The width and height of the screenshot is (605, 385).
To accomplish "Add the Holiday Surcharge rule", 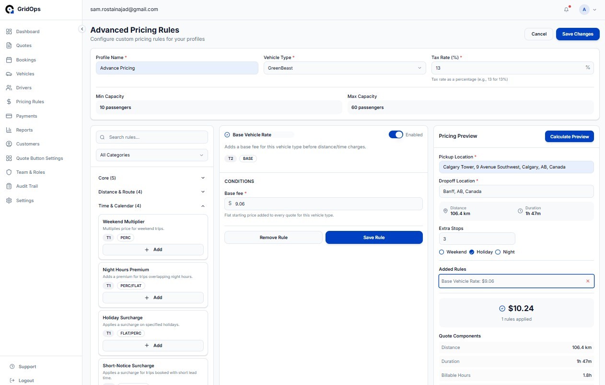I will point(153,346).
